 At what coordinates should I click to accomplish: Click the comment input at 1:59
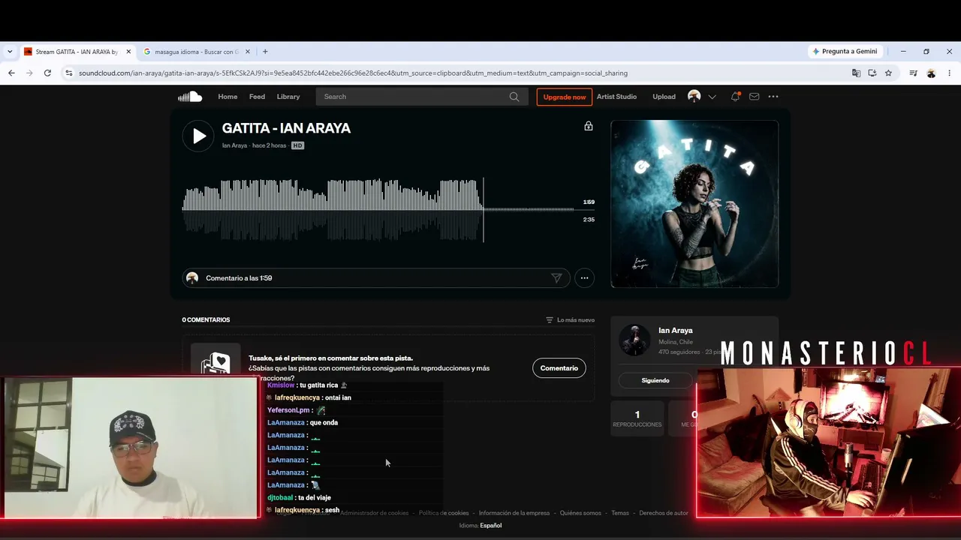tap(375, 278)
